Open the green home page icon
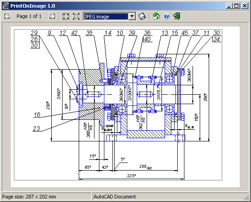The width and height of the screenshot is (251, 202). [x=156, y=16]
